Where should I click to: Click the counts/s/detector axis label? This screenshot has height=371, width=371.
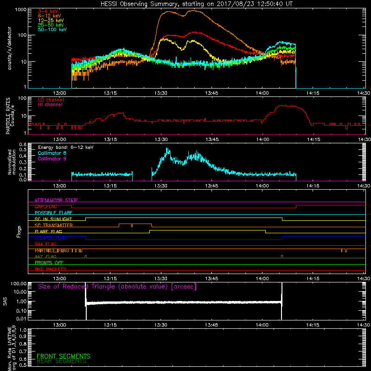[x=9, y=48]
